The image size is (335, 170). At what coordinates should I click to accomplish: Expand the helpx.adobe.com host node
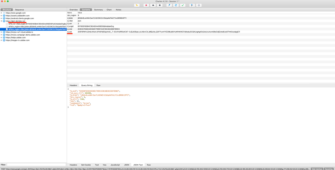pos(1,37)
